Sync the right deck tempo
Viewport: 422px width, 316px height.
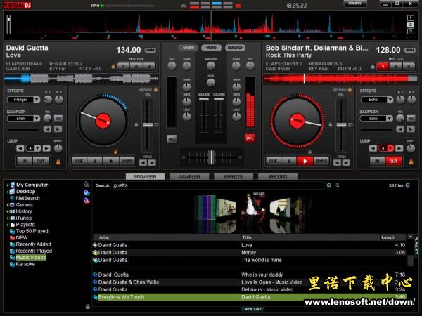[321, 162]
